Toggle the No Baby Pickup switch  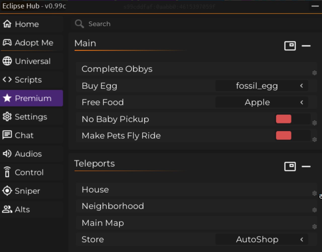click(x=293, y=119)
